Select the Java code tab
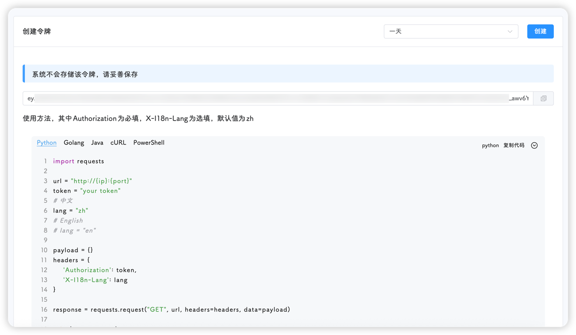This screenshot has width=576, height=335. pyautogui.click(x=97, y=143)
